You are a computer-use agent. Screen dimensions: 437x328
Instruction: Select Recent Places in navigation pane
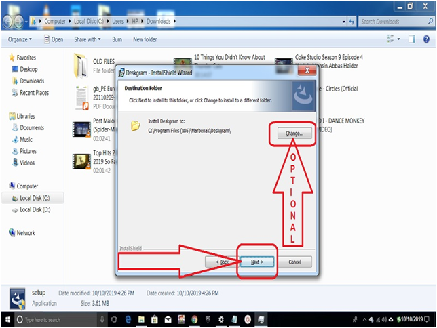[x=31, y=93]
